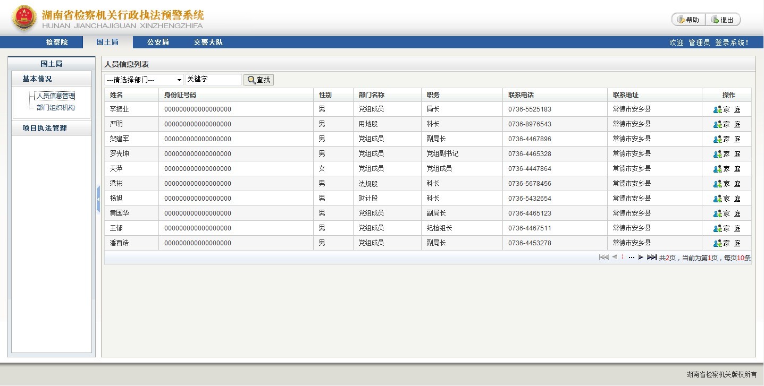Click the pagination ellipsis for more pages
Viewport: 764px width, 386px height.
click(x=632, y=258)
